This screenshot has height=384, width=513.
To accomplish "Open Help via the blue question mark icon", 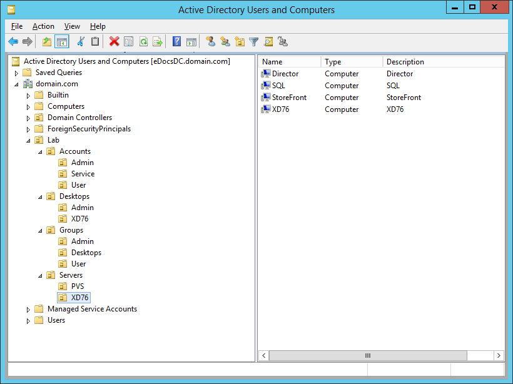I will pyautogui.click(x=176, y=42).
